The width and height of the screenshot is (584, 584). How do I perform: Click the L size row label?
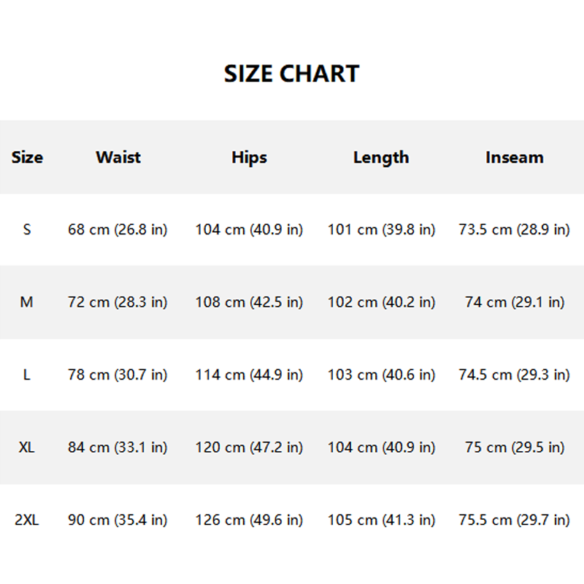click(x=27, y=374)
